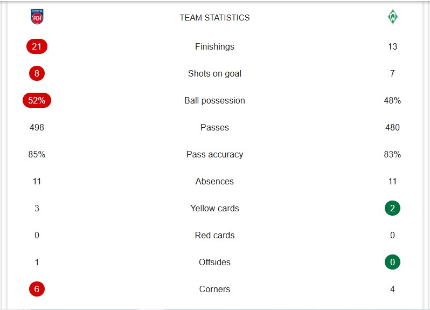Click the Red cards label
This screenshot has width=430, height=310.
coord(214,235)
